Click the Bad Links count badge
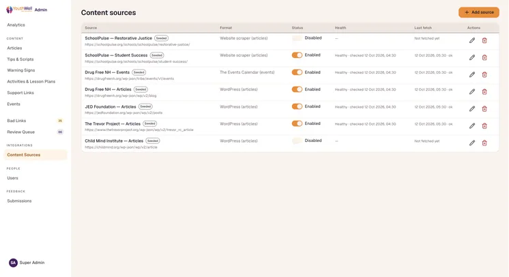 pos(60,121)
